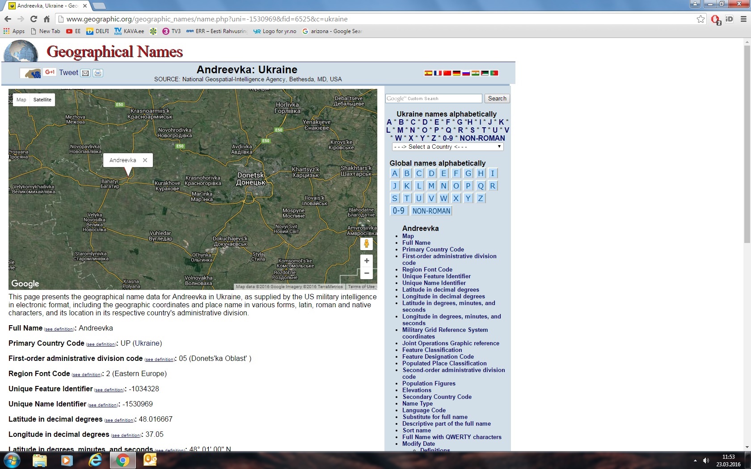This screenshot has height=469, width=751.
Task: Zoom out the map with minus button
Action: 367,273
